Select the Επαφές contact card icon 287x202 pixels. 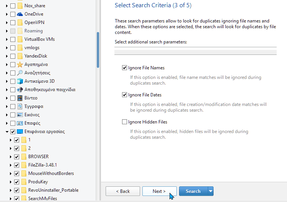20,123
